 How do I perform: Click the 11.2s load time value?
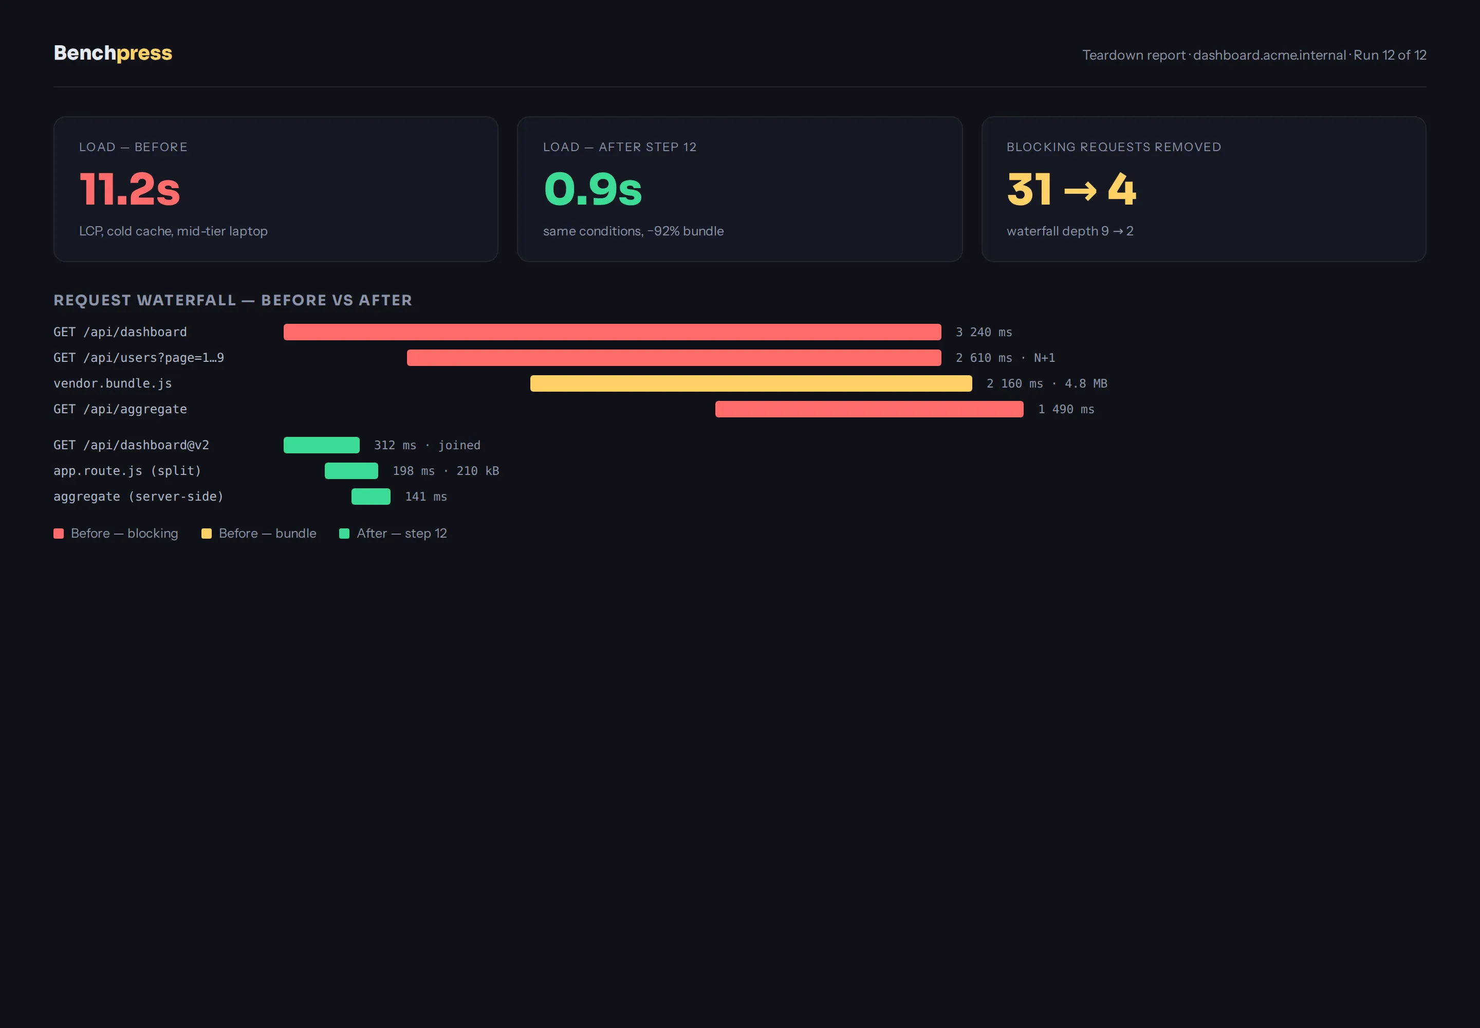click(x=129, y=189)
